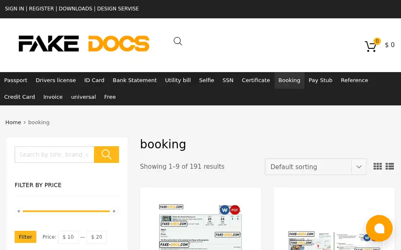Open the Invoice category
The height and width of the screenshot is (250, 401).
click(x=53, y=97)
